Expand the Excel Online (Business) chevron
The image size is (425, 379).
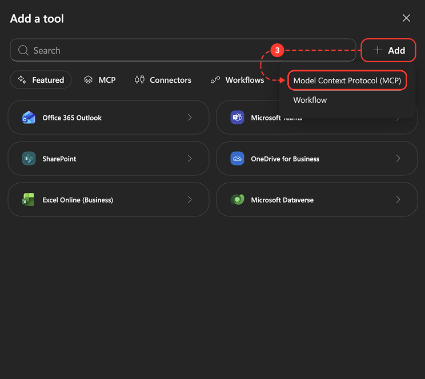click(190, 200)
